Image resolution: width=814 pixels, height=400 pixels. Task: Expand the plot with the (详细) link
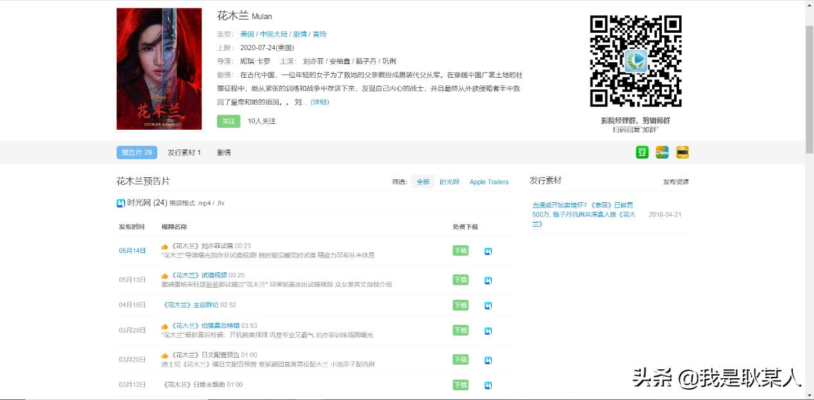coord(320,101)
